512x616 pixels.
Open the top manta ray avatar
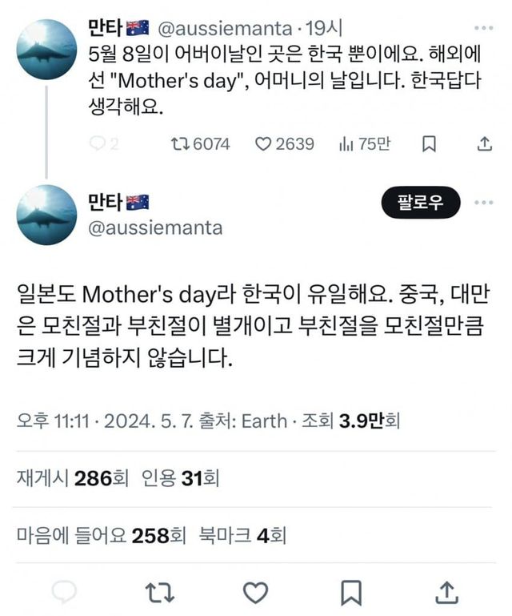46,50
